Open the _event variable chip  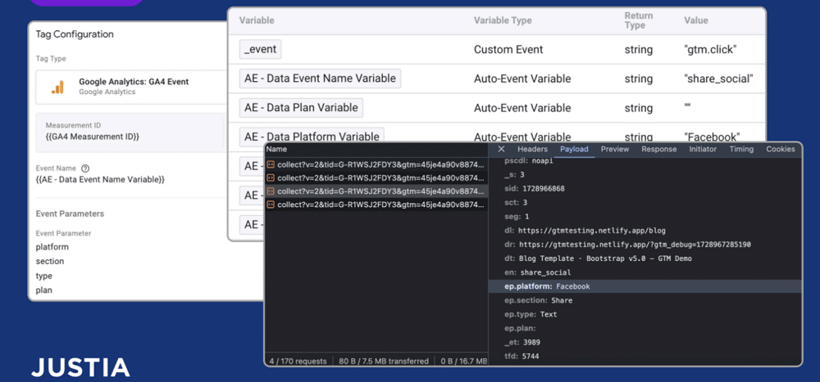[261, 50]
